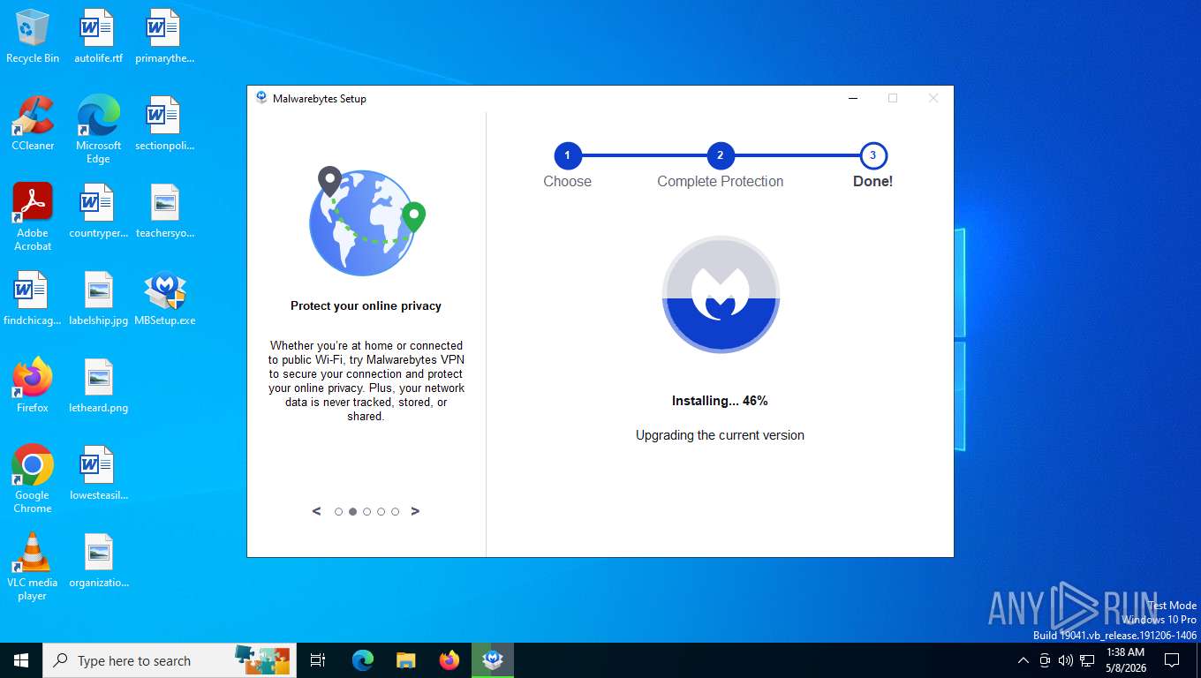Open Adobe Acrobat desktop shortcut
This screenshot has height=678, width=1201.
[x=33, y=216]
